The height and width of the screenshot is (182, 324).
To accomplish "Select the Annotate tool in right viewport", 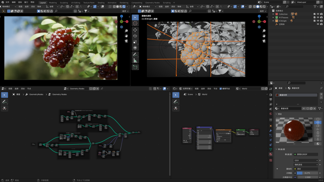I will click(135, 55).
